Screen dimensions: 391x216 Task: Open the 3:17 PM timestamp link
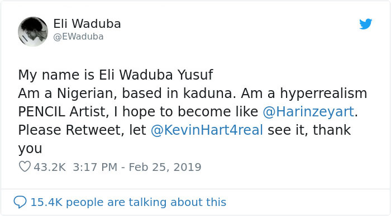[95, 167]
